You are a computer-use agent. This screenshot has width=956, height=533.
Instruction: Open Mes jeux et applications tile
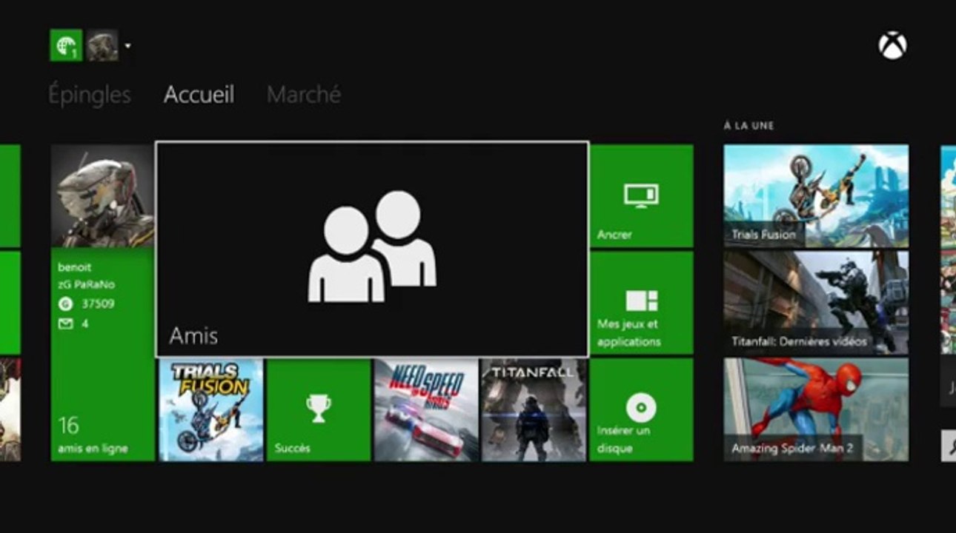(642, 303)
